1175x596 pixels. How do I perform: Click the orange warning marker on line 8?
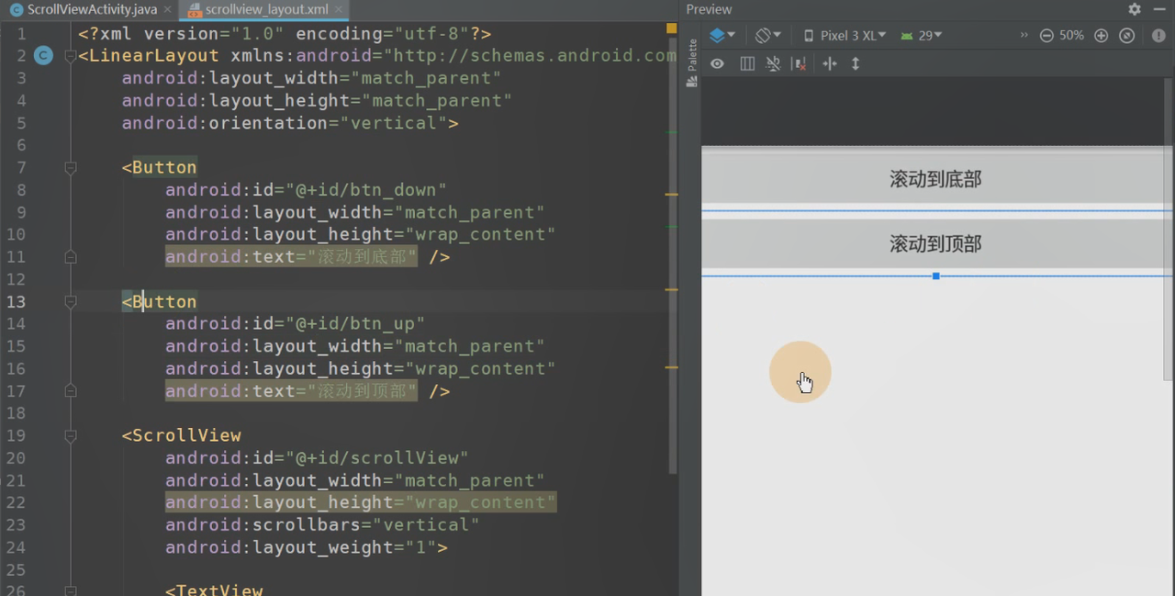[x=672, y=195]
